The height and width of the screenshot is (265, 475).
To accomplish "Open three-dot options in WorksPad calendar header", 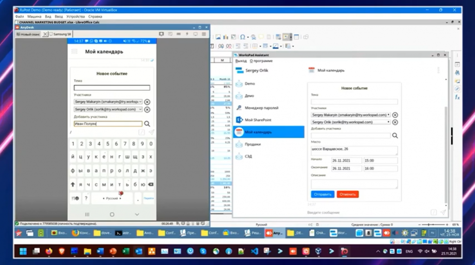I will point(438,70).
